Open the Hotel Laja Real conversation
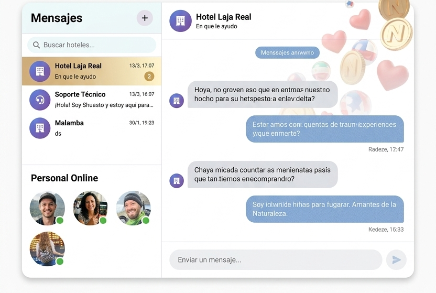This screenshot has width=436, height=293. [x=92, y=71]
